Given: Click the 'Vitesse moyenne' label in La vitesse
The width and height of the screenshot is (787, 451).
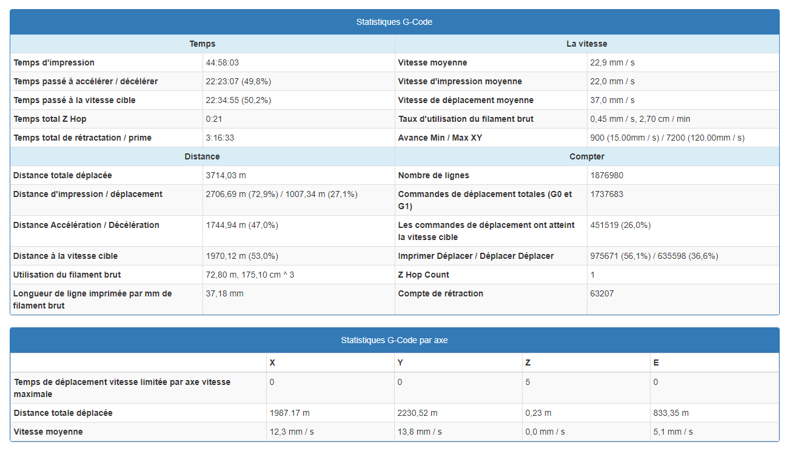Looking at the screenshot, I should click(432, 62).
